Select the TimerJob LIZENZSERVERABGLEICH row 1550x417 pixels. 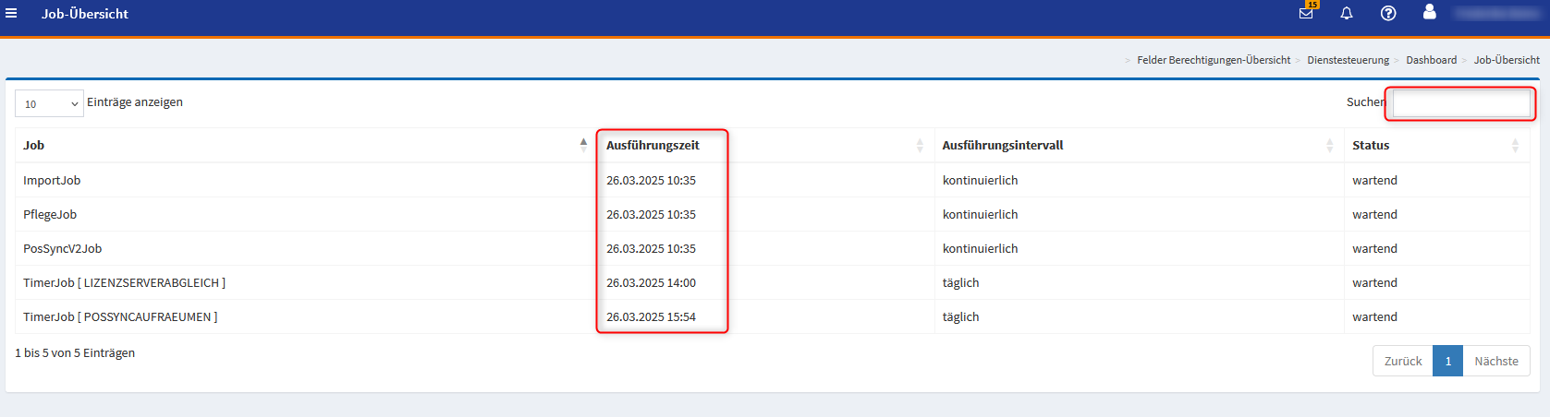tap(124, 282)
